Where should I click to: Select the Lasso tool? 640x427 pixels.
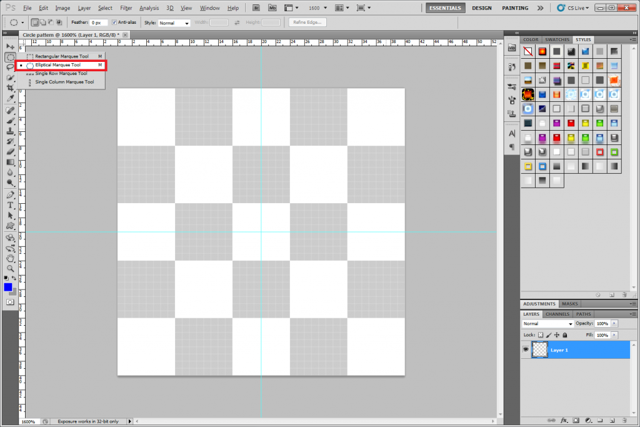coord(10,68)
